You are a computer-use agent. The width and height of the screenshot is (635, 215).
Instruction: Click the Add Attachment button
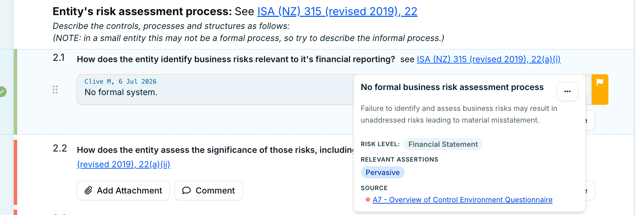tap(123, 190)
